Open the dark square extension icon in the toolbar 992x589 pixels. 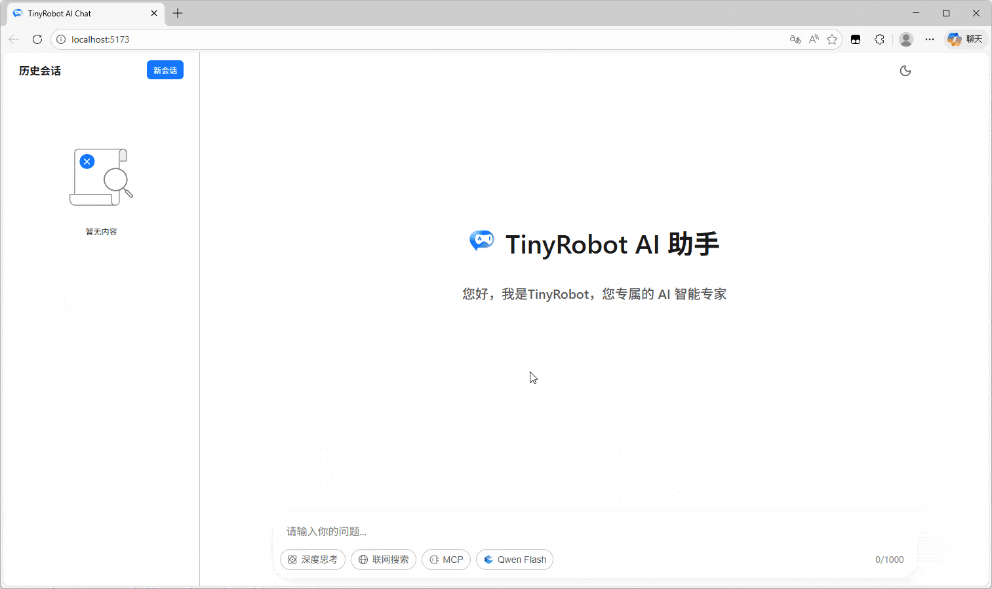[856, 39]
